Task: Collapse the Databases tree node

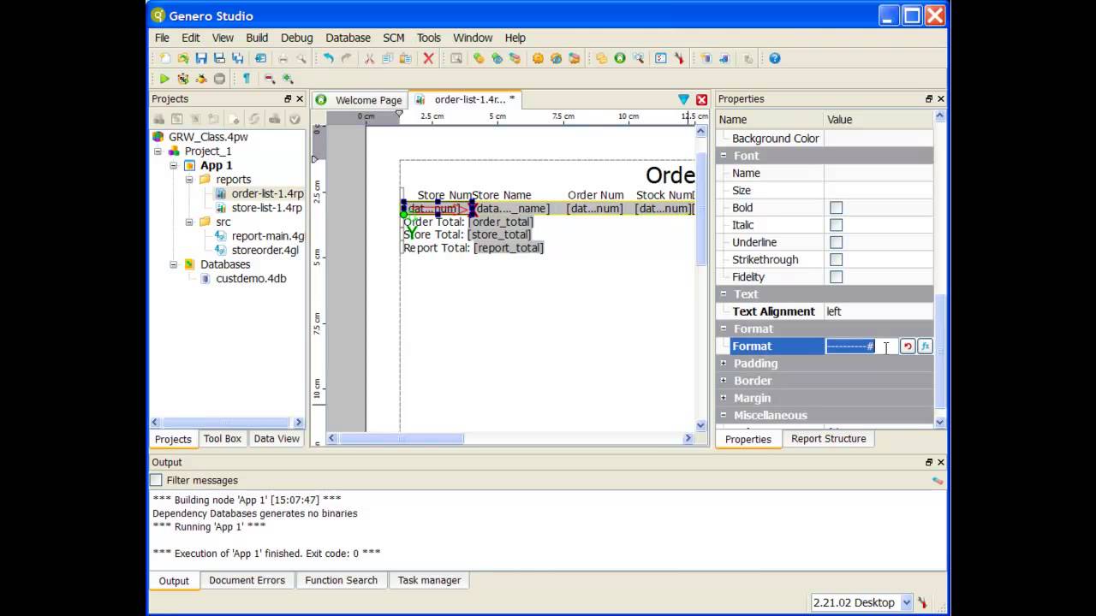Action: click(x=174, y=264)
